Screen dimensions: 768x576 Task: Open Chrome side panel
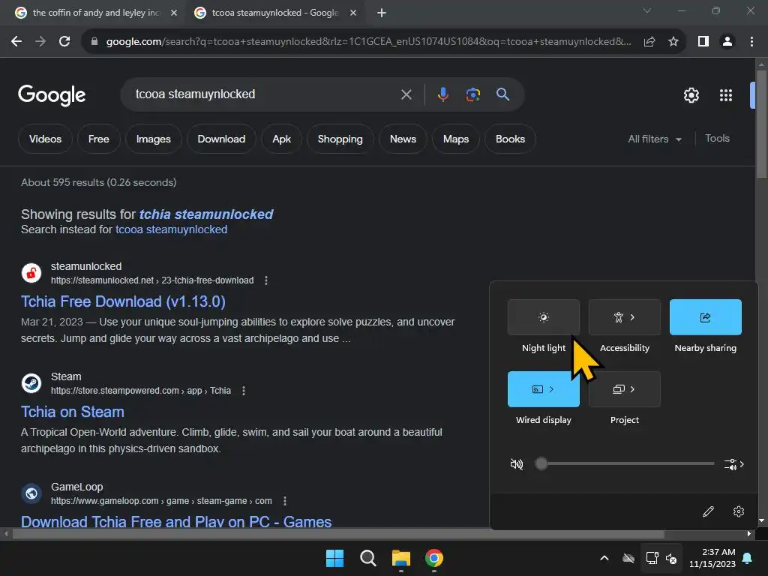[x=703, y=42]
